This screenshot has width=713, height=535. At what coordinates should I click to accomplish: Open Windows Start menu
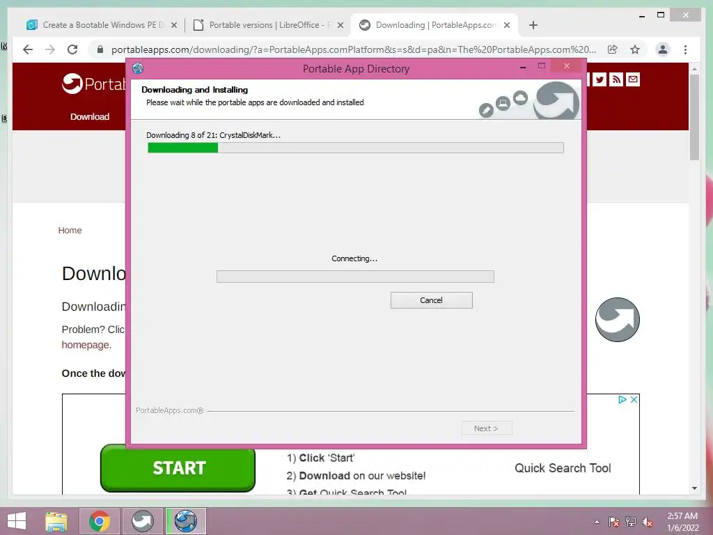point(17,521)
